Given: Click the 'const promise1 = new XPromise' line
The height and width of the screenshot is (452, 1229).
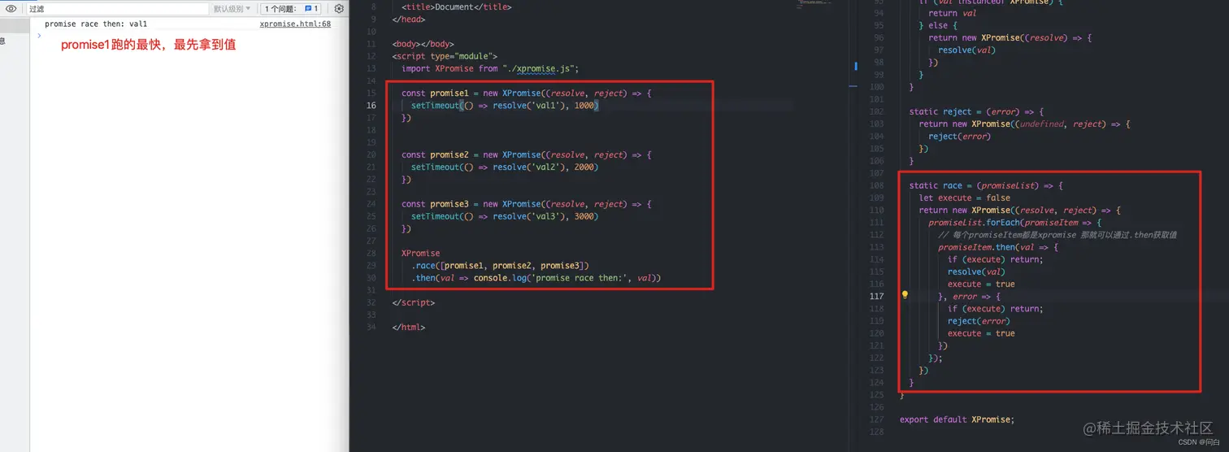Looking at the screenshot, I should [526, 93].
